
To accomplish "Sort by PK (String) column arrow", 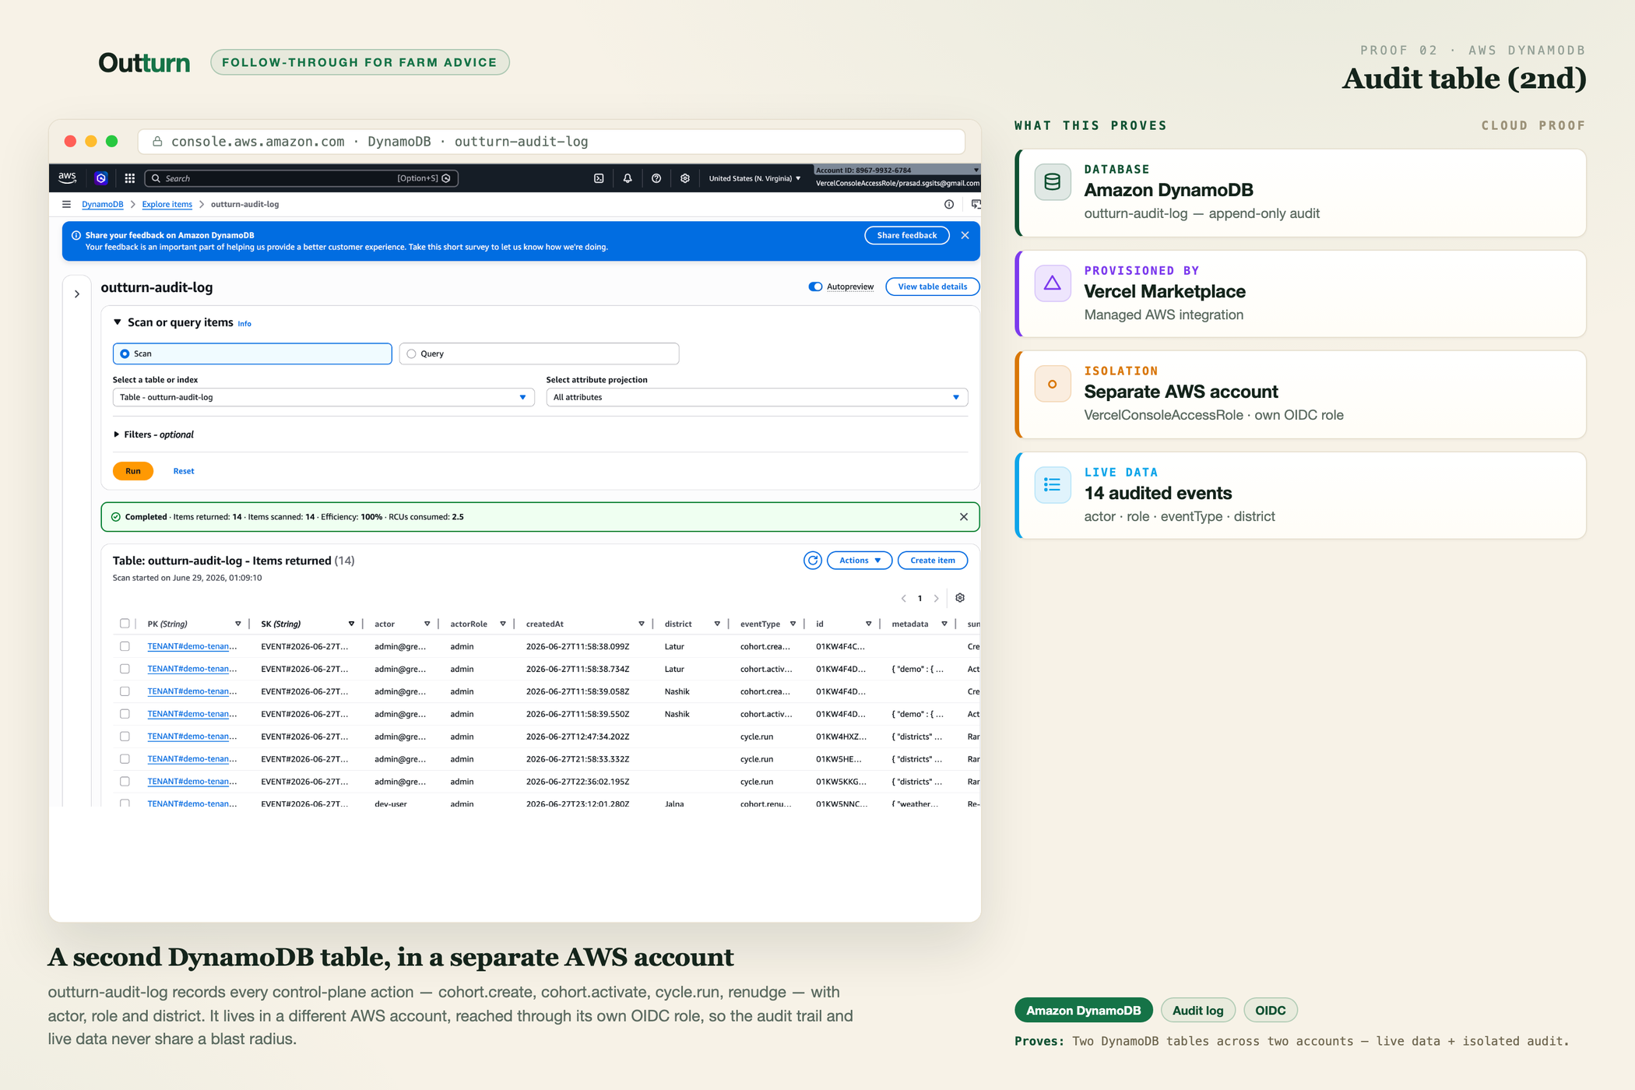I will (x=238, y=624).
